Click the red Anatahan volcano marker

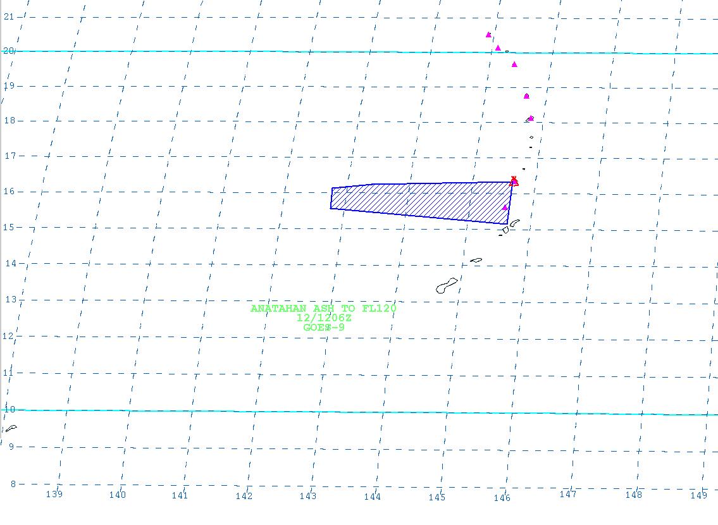514,182
